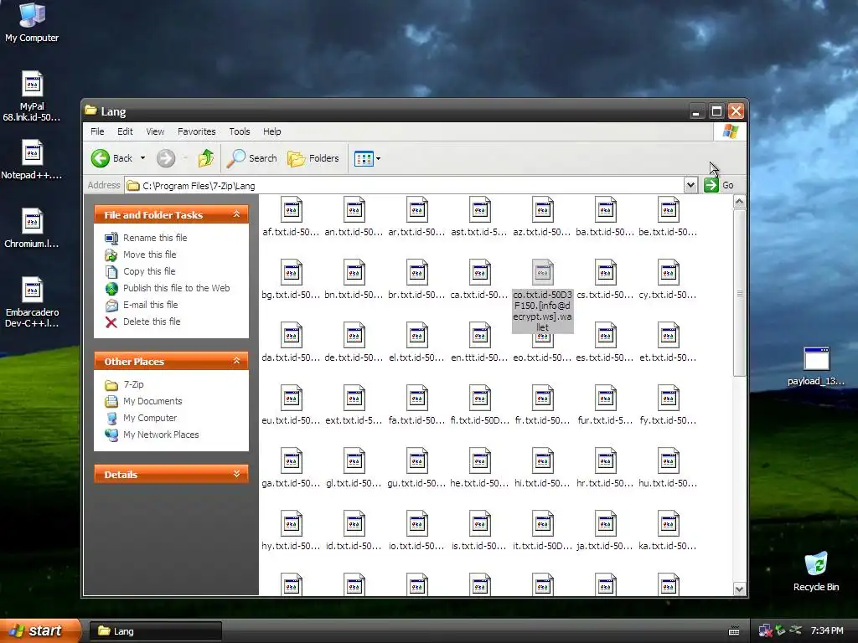Select the af.txt.id-50... file icon
Image resolution: width=858 pixels, height=643 pixels.
291,210
